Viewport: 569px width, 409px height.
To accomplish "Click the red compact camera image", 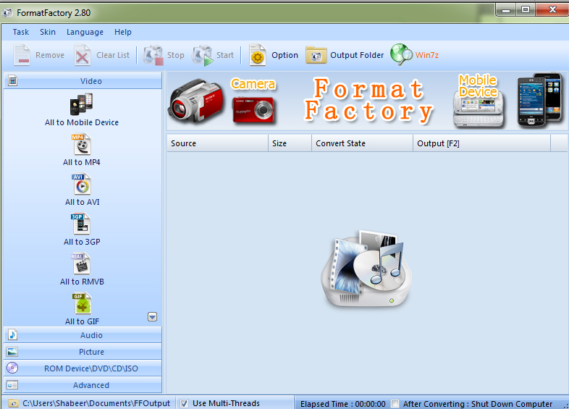I will (x=253, y=110).
